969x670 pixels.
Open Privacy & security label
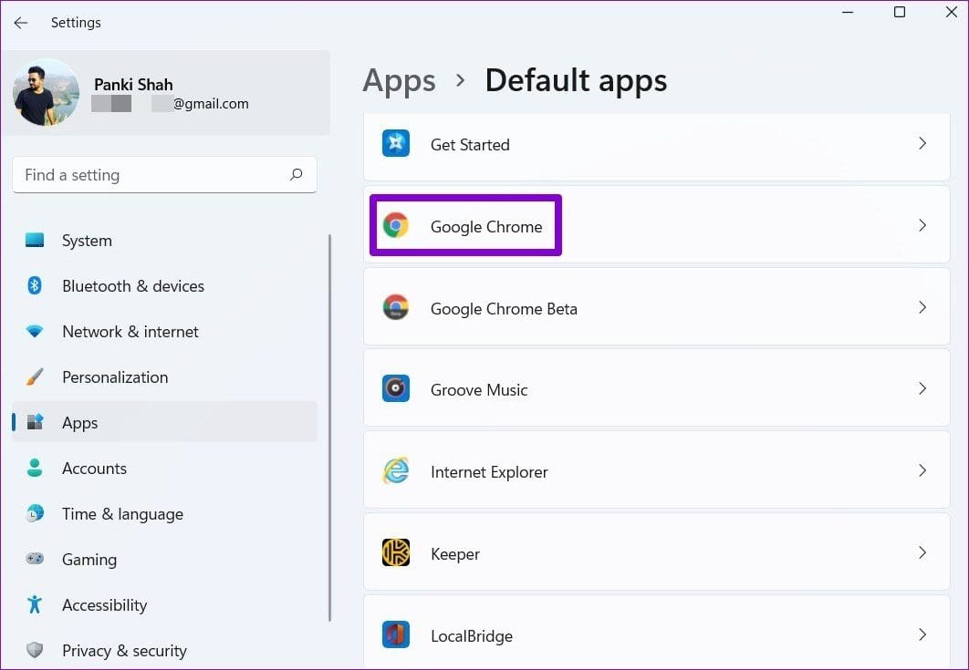[x=124, y=651]
